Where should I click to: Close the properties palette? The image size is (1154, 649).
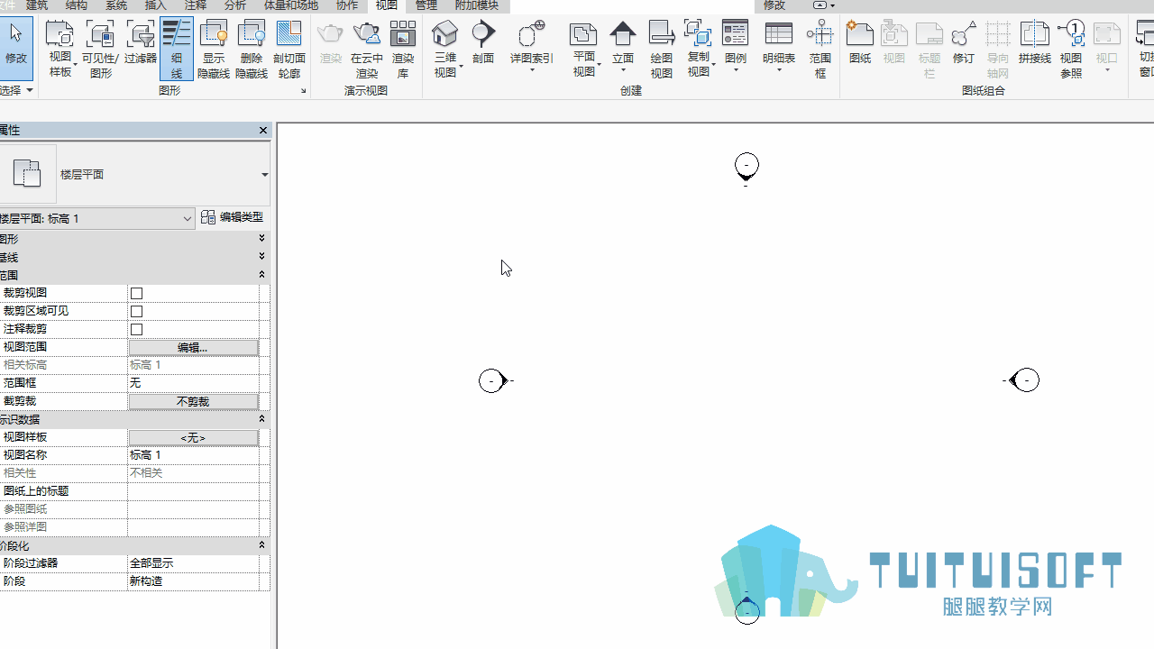tap(263, 131)
